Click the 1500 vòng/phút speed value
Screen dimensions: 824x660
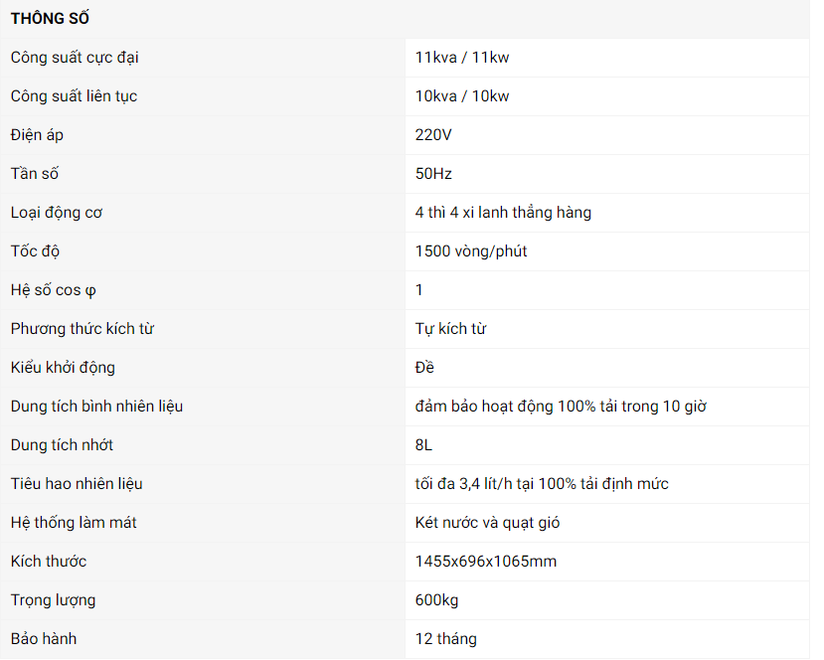(471, 251)
